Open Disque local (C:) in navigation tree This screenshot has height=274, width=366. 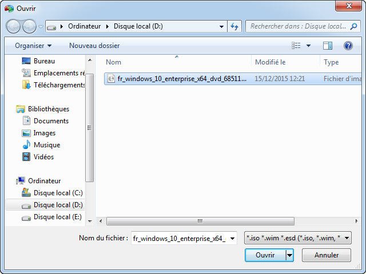click(52, 193)
